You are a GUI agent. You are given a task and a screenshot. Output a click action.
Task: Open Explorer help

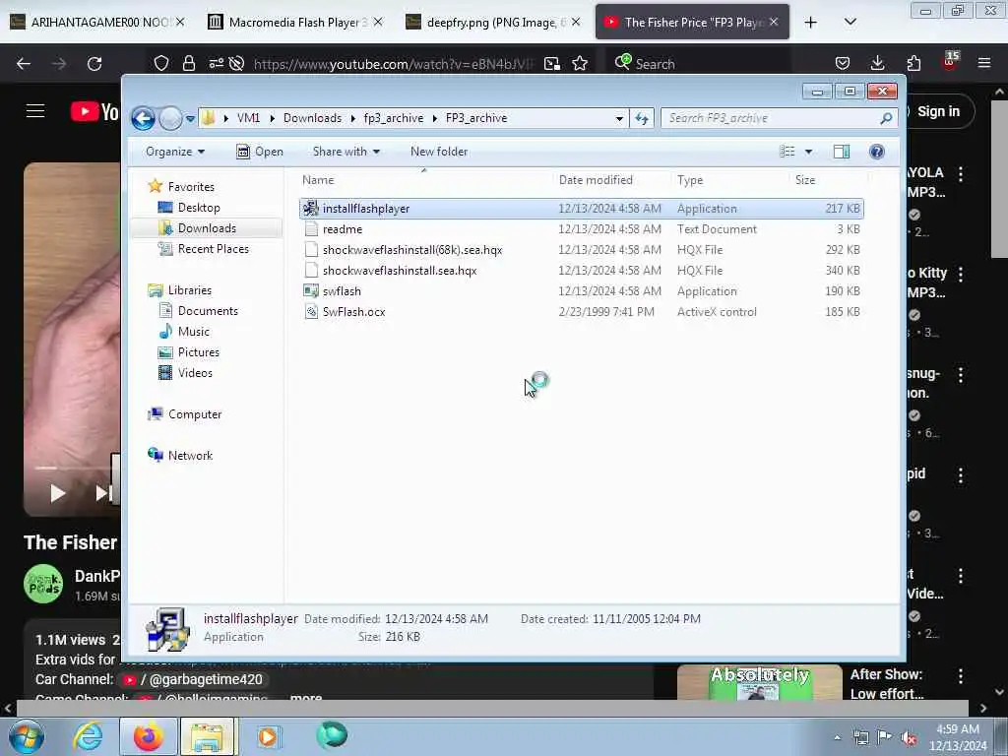click(876, 152)
